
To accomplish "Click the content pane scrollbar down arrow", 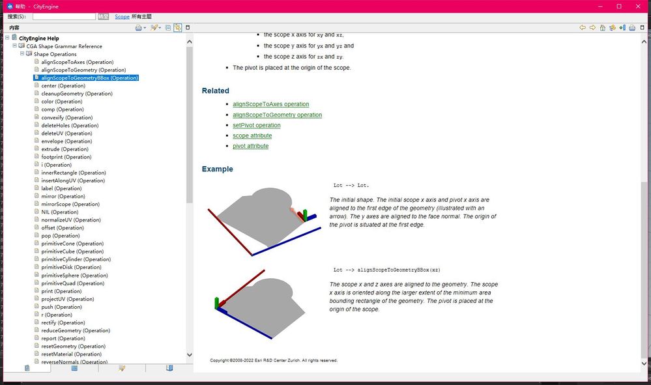I will pyautogui.click(x=644, y=364).
